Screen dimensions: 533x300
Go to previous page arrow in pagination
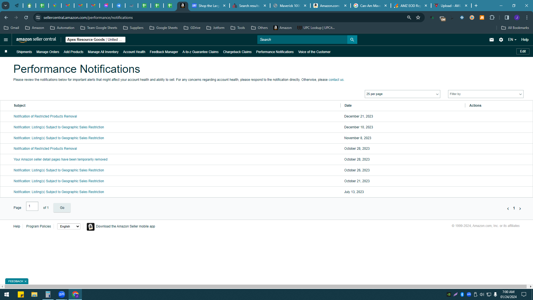508,209
